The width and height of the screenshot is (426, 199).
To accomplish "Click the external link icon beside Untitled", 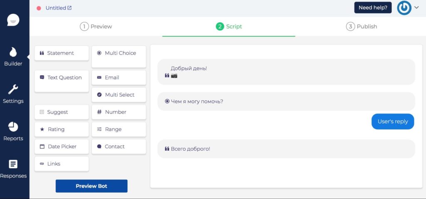I will [69, 8].
